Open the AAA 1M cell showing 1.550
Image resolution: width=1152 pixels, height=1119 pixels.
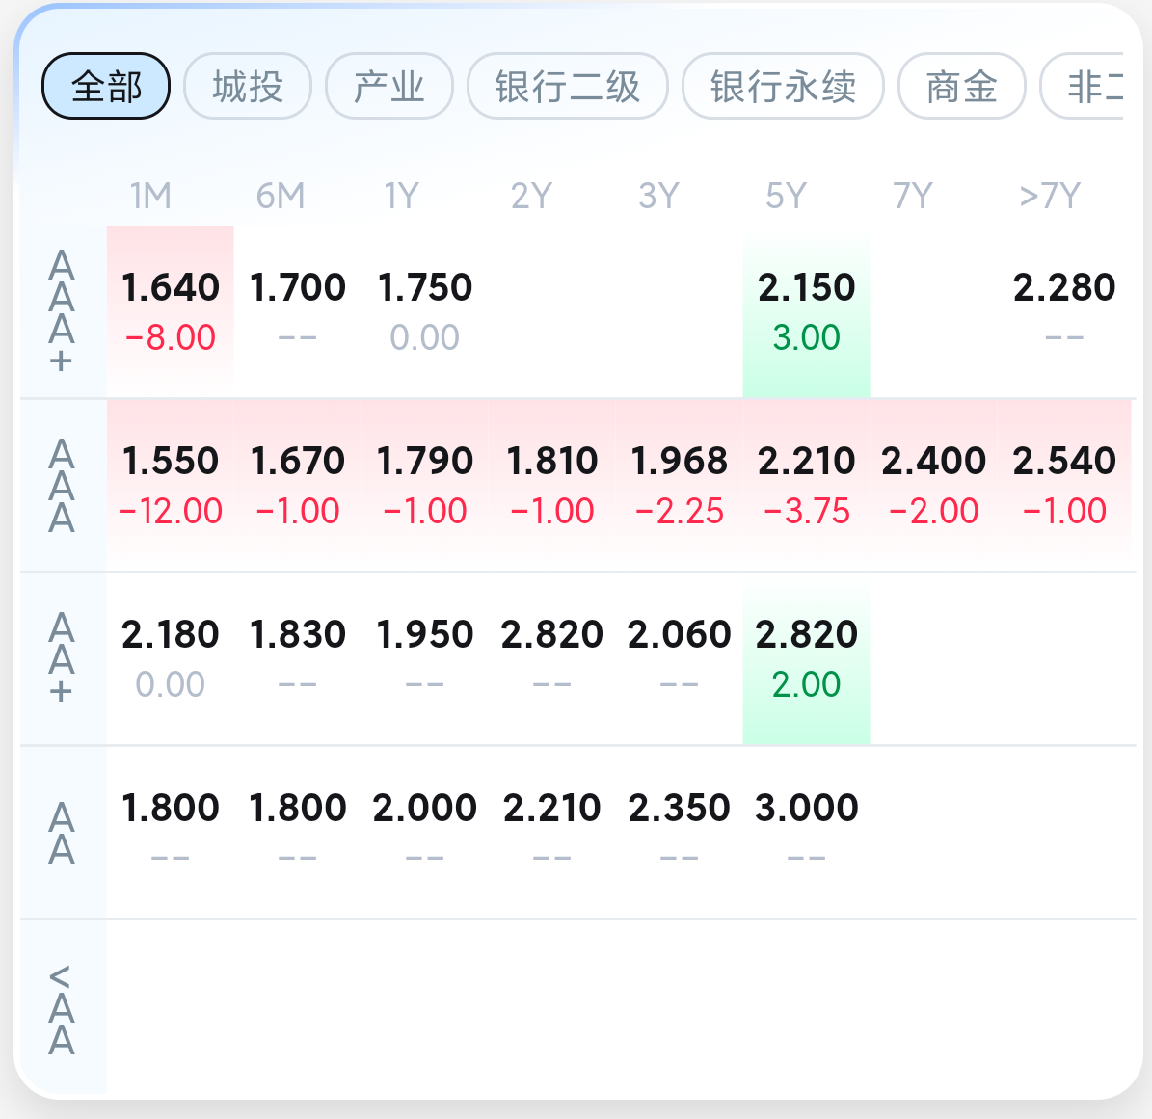171,484
